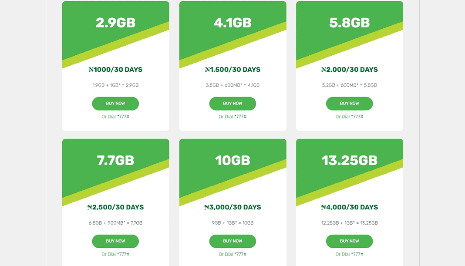This screenshot has height=266, width=465.
Task: Click the 3.5GB + 600MB breakdown text
Action: click(232, 85)
